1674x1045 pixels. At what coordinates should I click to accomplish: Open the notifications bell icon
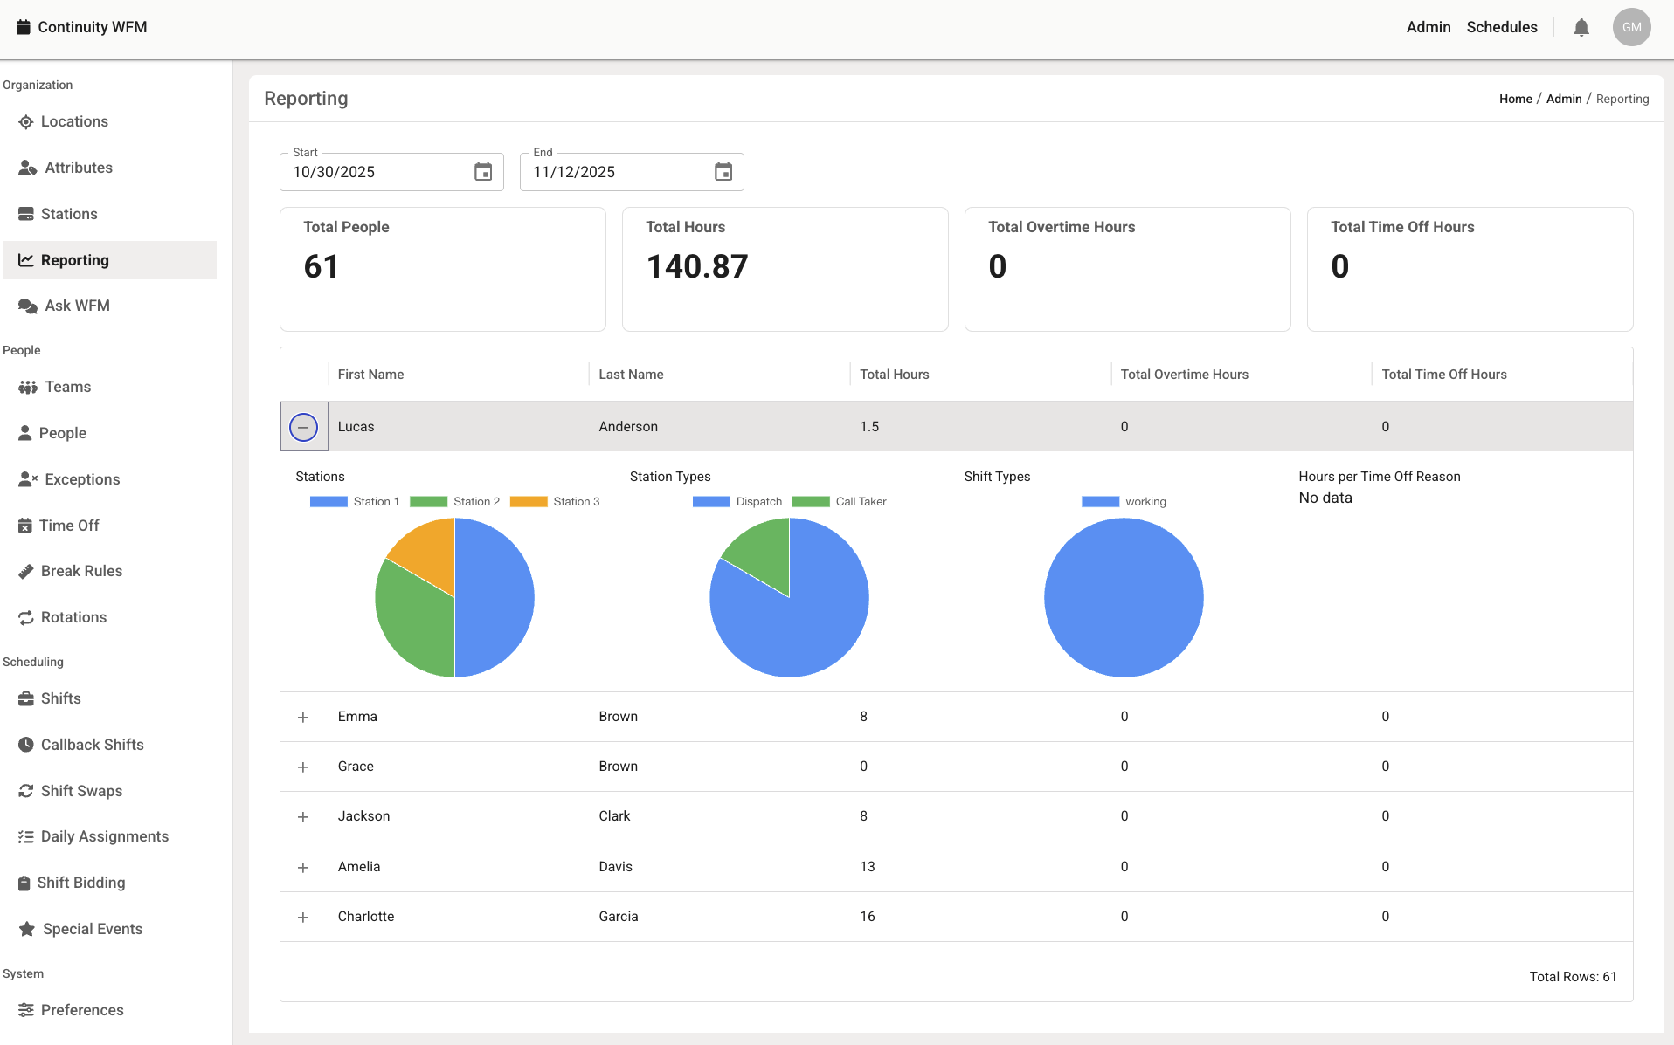(1581, 28)
